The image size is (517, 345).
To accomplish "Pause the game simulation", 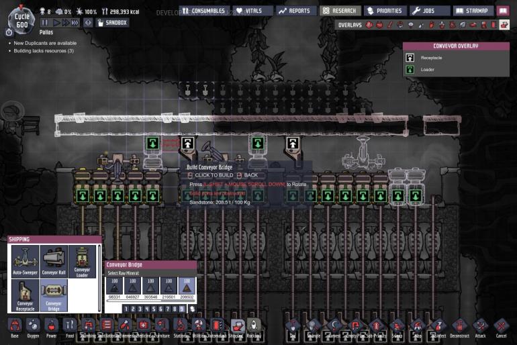I will (x=45, y=23).
